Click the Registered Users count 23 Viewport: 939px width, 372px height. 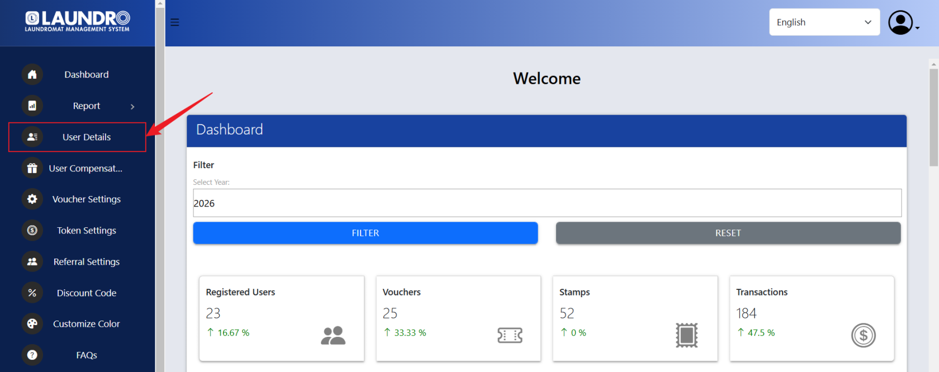213,313
